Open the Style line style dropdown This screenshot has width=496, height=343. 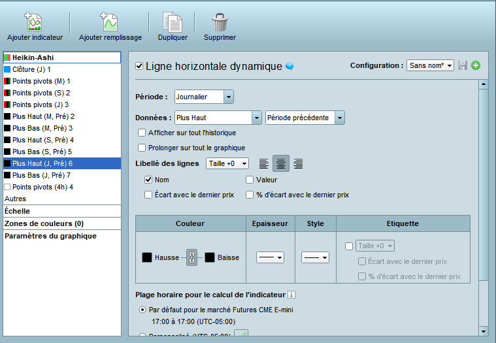[315, 257]
